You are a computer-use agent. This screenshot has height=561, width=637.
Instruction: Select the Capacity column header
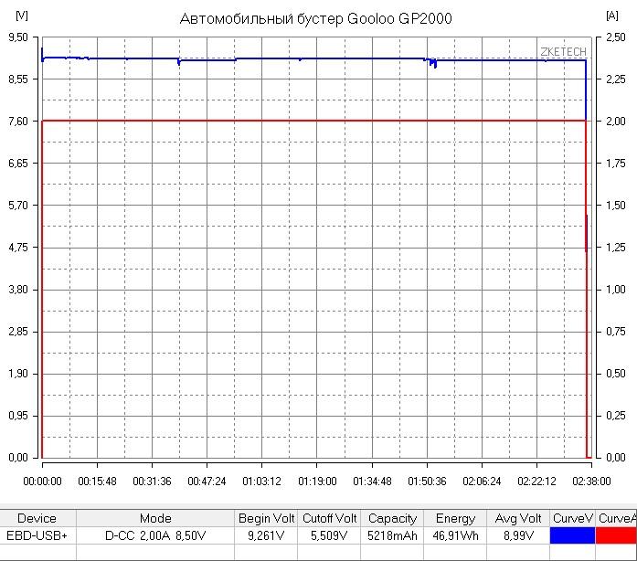pyautogui.click(x=392, y=518)
